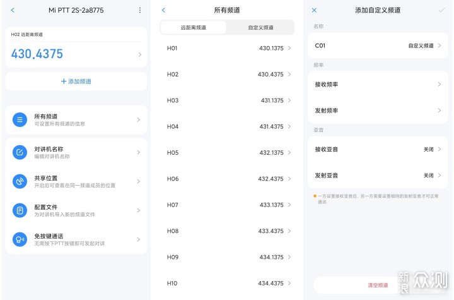Expand the chevron next to 配置文件
This screenshot has width=454, height=300.
139,210
